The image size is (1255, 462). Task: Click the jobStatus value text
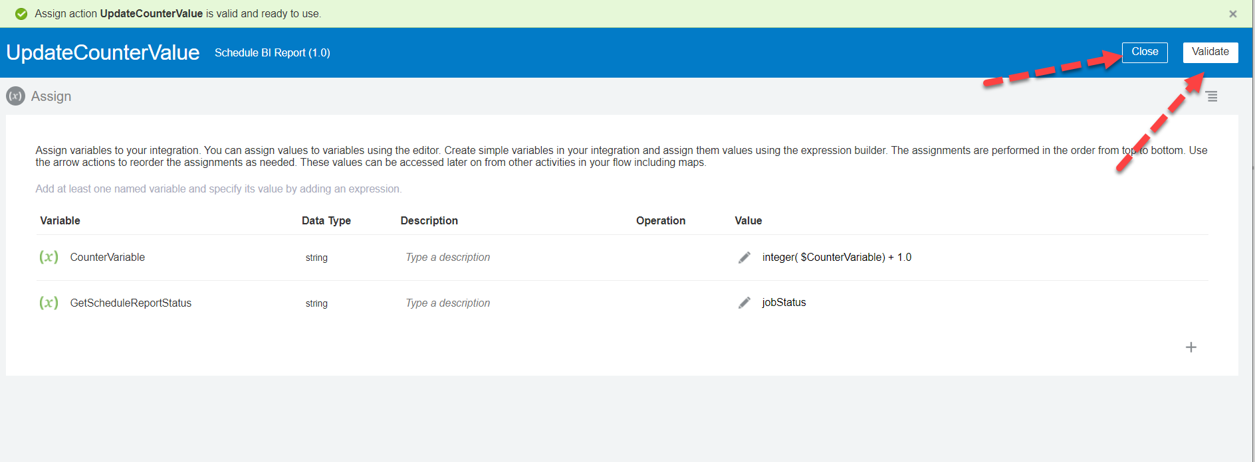click(784, 303)
